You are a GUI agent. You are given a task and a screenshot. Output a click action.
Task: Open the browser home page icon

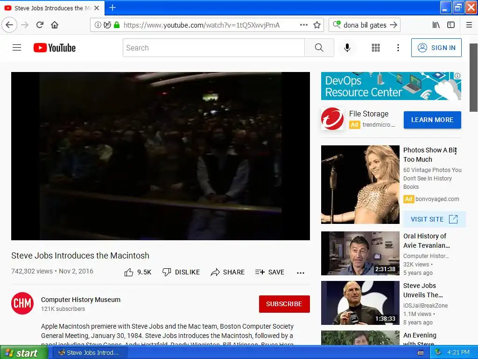coord(55,25)
